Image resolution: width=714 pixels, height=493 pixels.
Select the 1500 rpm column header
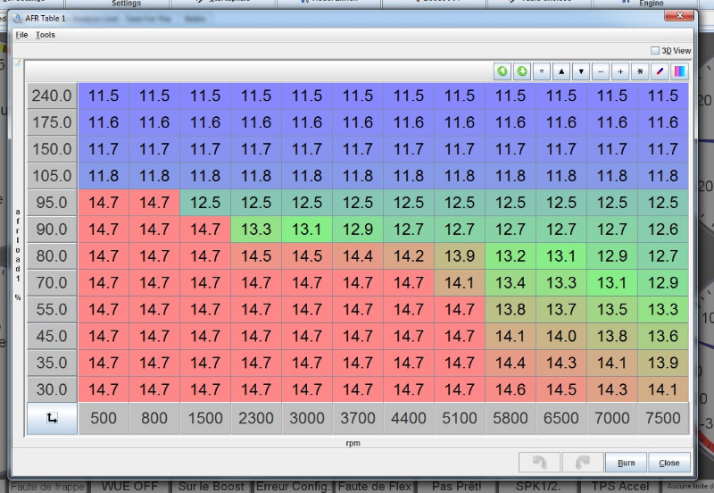tap(205, 418)
